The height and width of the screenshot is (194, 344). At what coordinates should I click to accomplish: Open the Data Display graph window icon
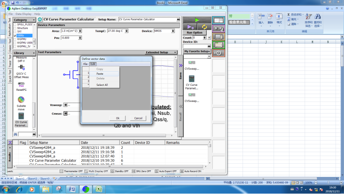coord(219,20)
